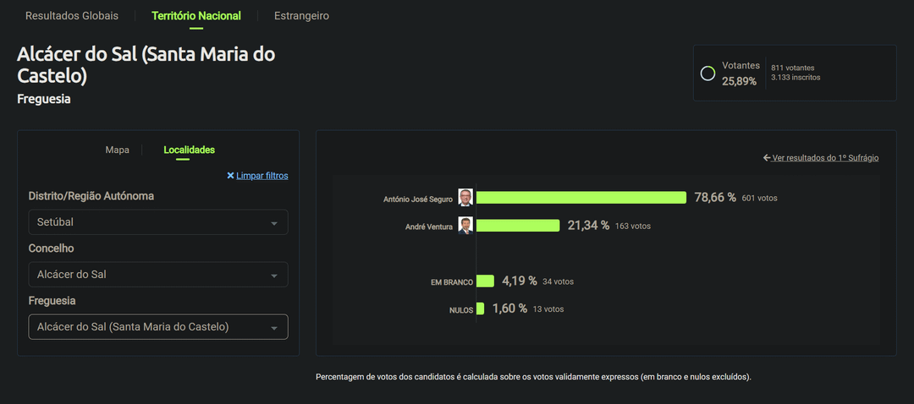Go to the Estrangeiro tab
914x404 pixels.
301,16
